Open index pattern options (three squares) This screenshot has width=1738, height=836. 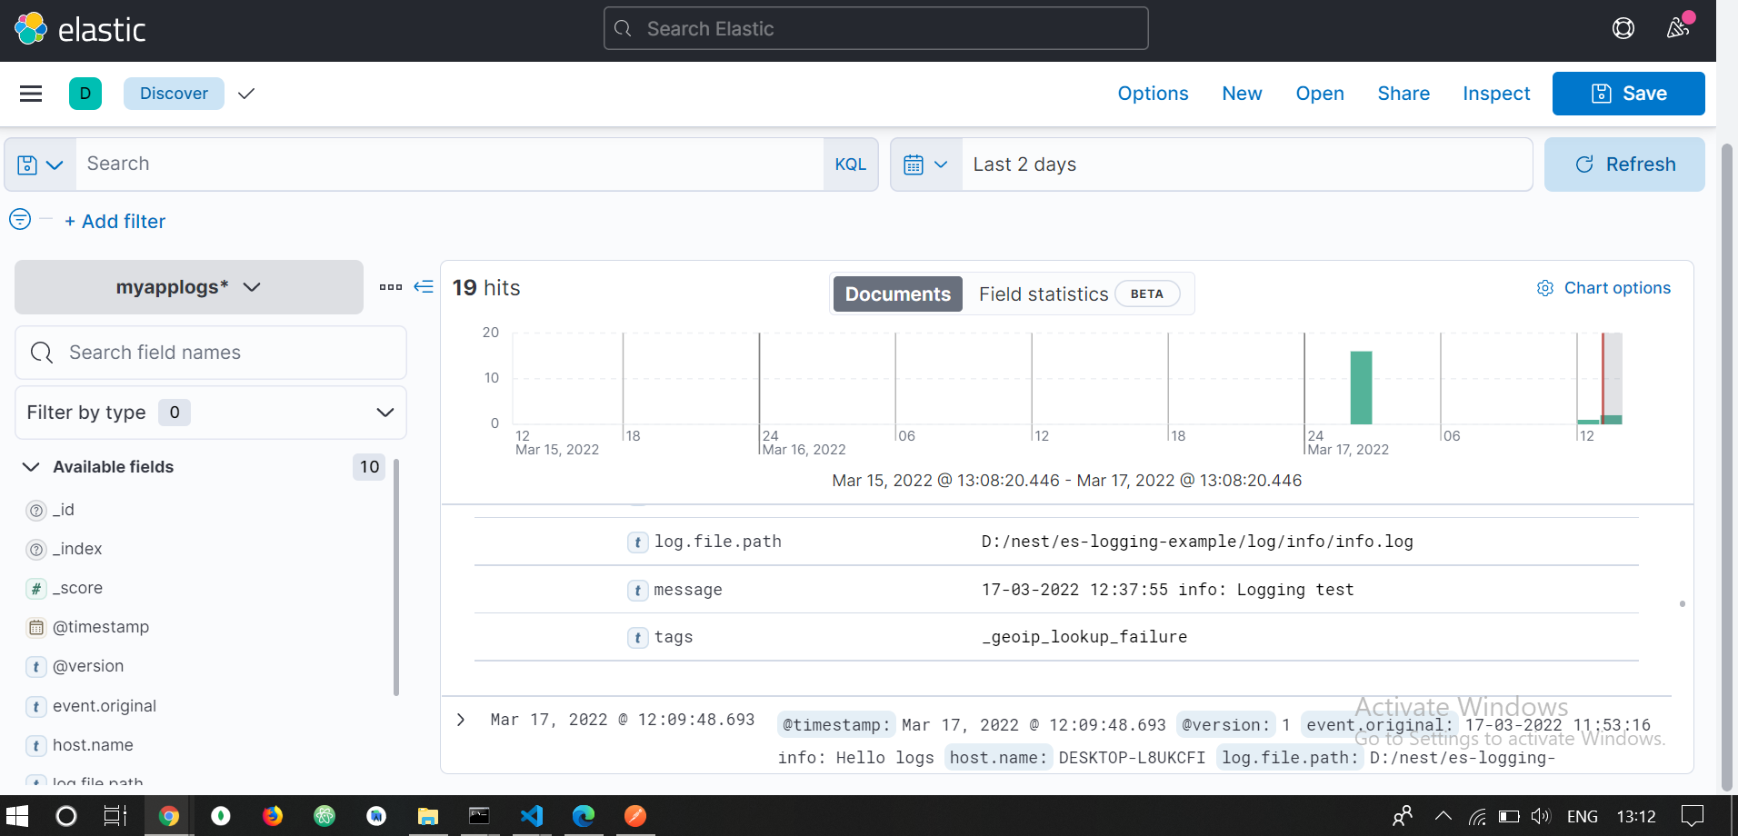[x=391, y=287]
